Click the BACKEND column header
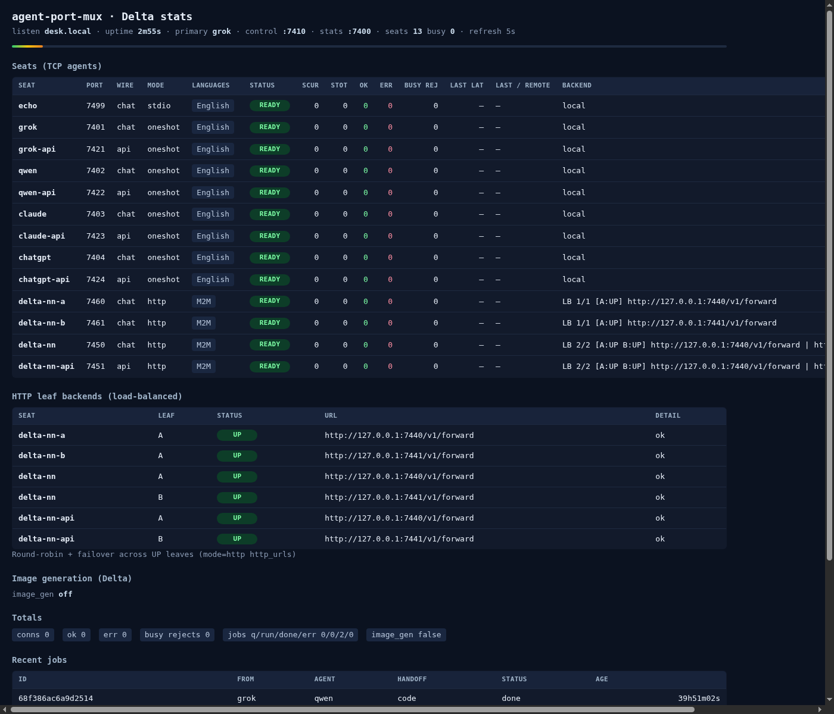 (577, 85)
